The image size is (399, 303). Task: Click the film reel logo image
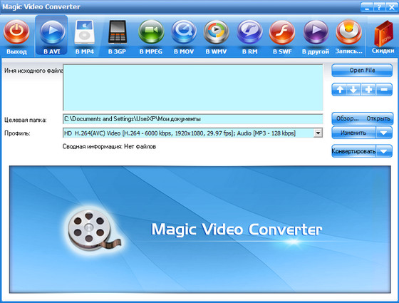[94, 229]
